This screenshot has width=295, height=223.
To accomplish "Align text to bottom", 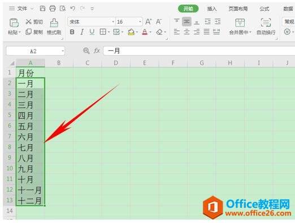I will 197,22.
